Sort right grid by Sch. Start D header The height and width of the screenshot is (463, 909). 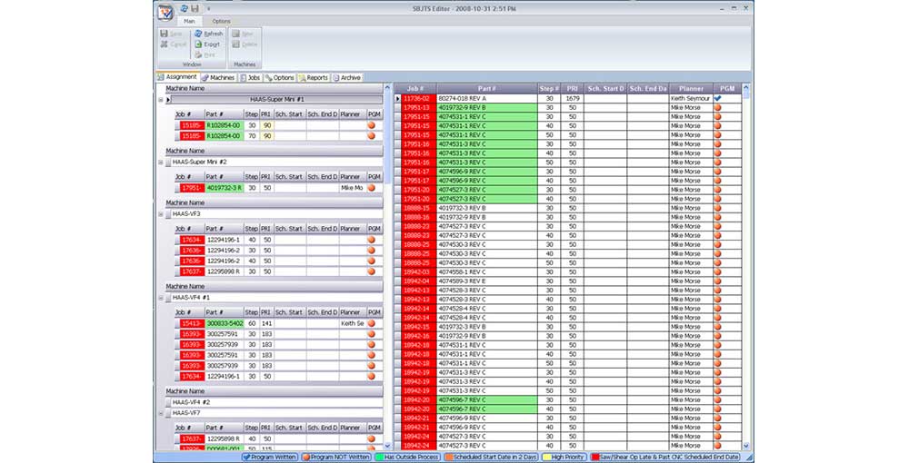pos(605,89)
